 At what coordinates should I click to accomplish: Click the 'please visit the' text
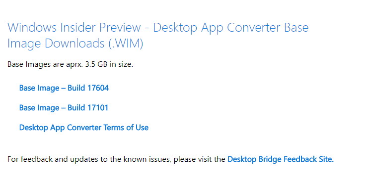click(199, 159)
